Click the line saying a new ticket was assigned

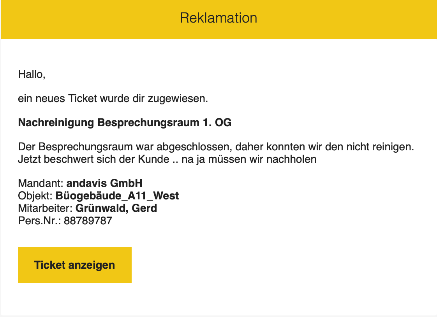tap(113, 99)
